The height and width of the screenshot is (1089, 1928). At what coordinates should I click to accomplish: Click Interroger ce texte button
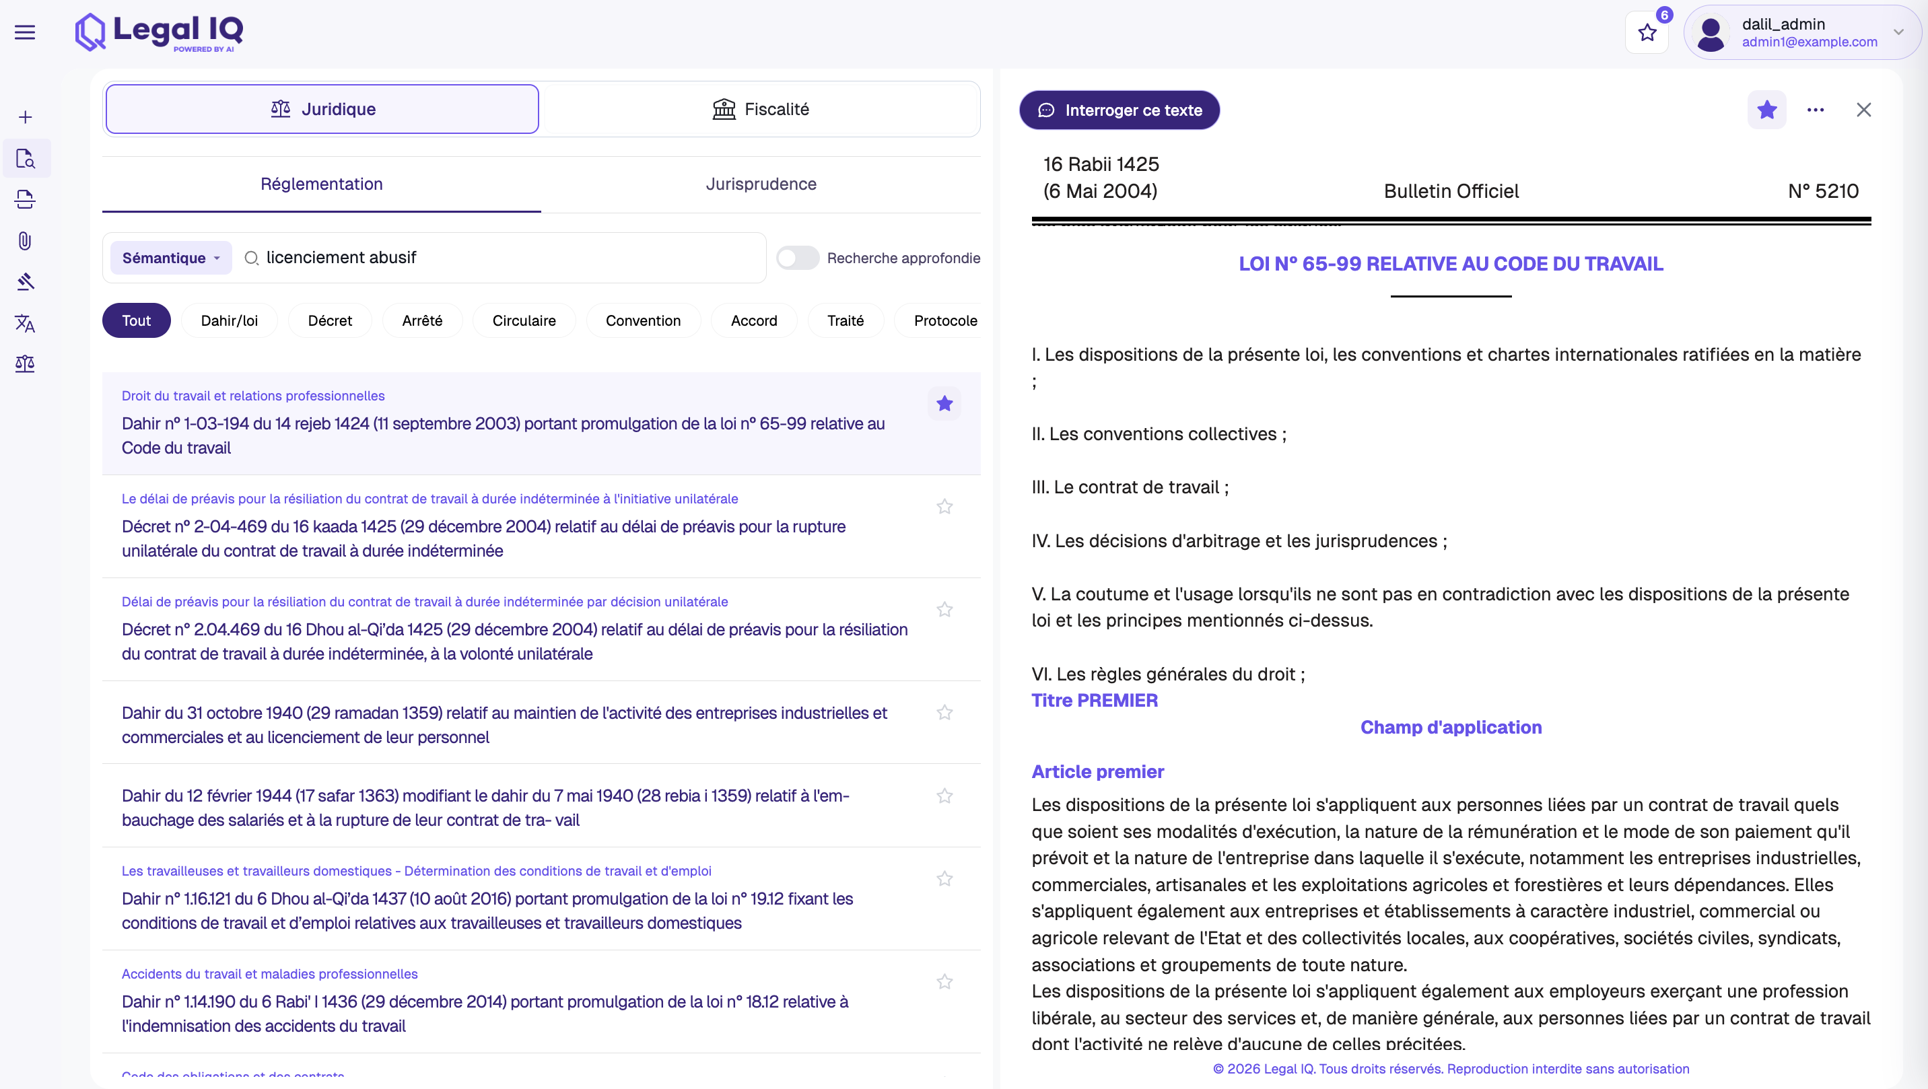pos(1120,110)
